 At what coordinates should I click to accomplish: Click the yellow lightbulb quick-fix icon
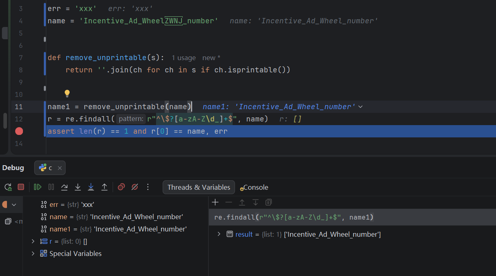coord(68,94)
